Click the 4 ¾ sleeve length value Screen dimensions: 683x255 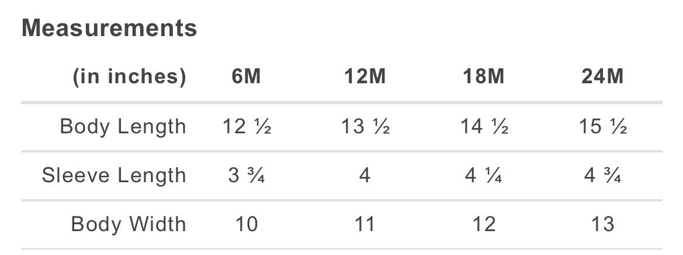[x=602, y=176]
